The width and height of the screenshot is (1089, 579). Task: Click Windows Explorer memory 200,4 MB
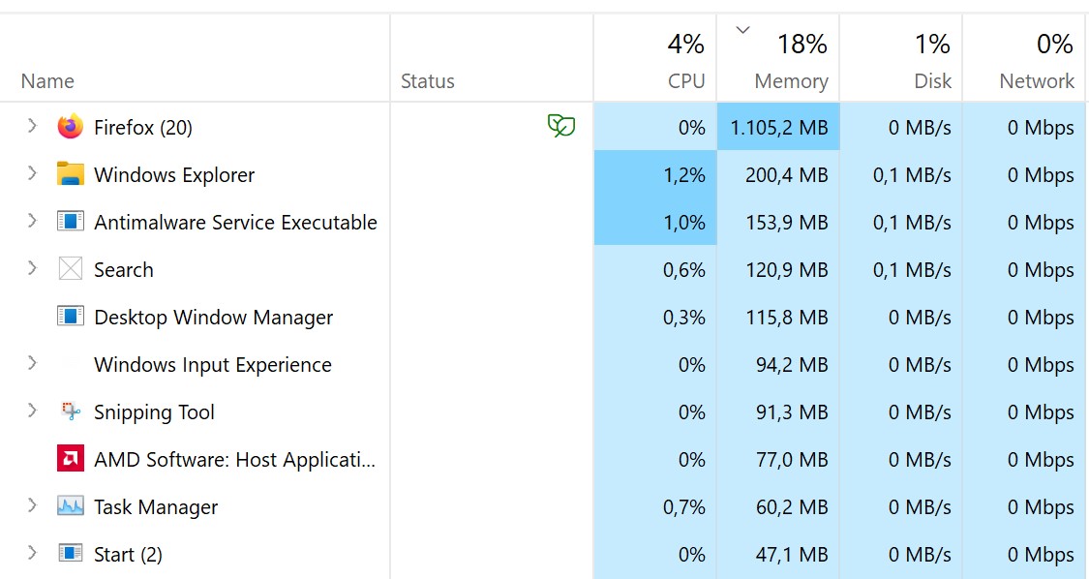pyautogui.click(x=787, y=174)
